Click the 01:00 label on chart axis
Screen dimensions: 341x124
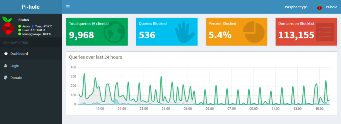(x=166, y=109)
